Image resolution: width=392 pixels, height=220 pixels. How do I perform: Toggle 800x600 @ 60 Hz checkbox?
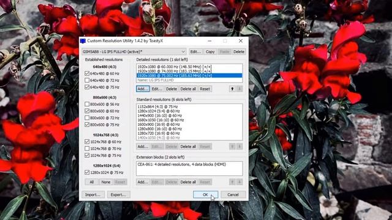coord(87,111)
